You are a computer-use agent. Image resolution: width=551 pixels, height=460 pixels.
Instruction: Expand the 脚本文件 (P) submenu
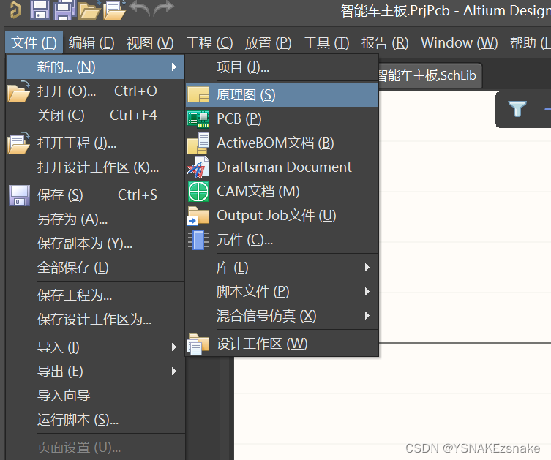pos(282,292)
